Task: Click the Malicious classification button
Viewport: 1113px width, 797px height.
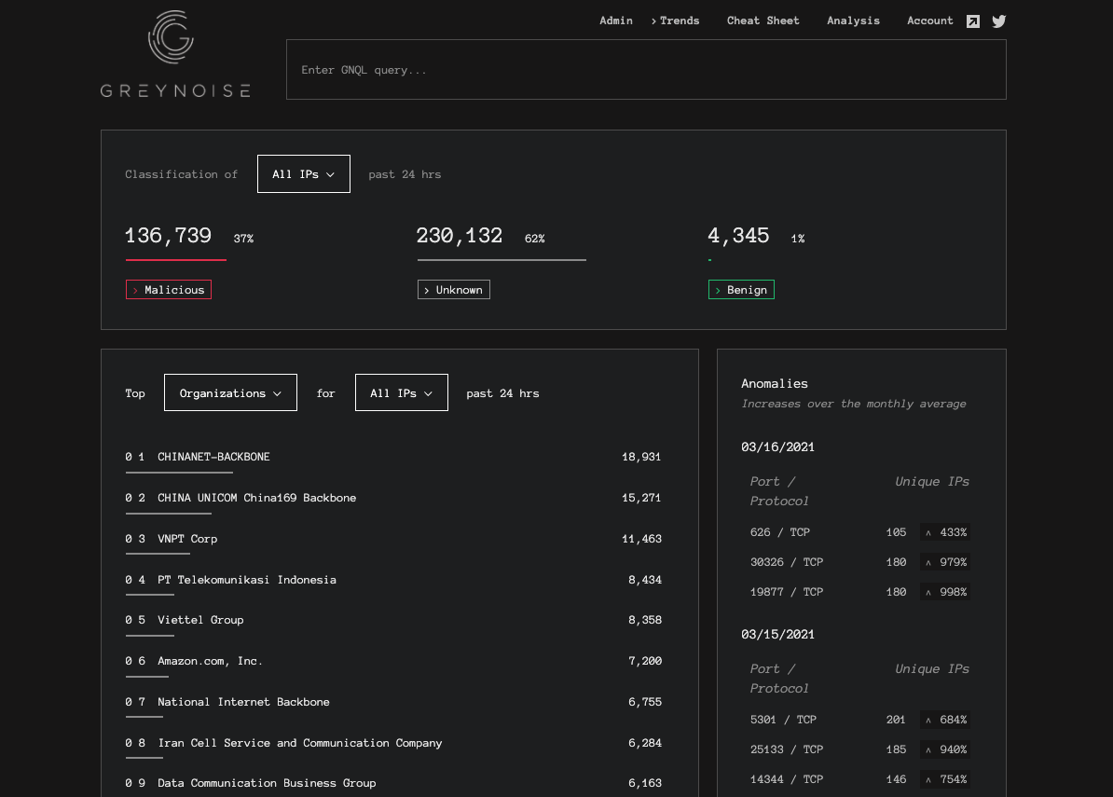Action: tap(169, 290)
